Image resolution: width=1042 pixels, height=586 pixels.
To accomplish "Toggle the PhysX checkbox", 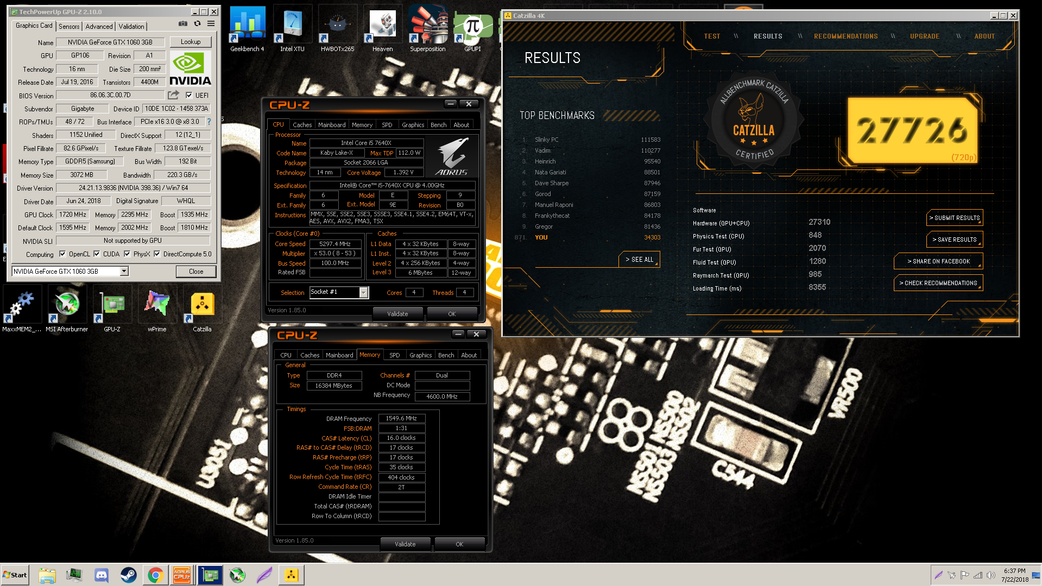I will click(x=127, y=254).
